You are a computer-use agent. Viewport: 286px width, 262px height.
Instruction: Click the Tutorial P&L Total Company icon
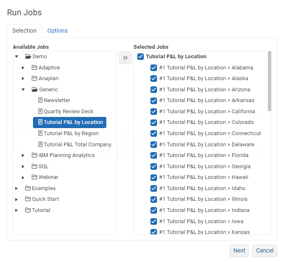[x=40, y=145]
